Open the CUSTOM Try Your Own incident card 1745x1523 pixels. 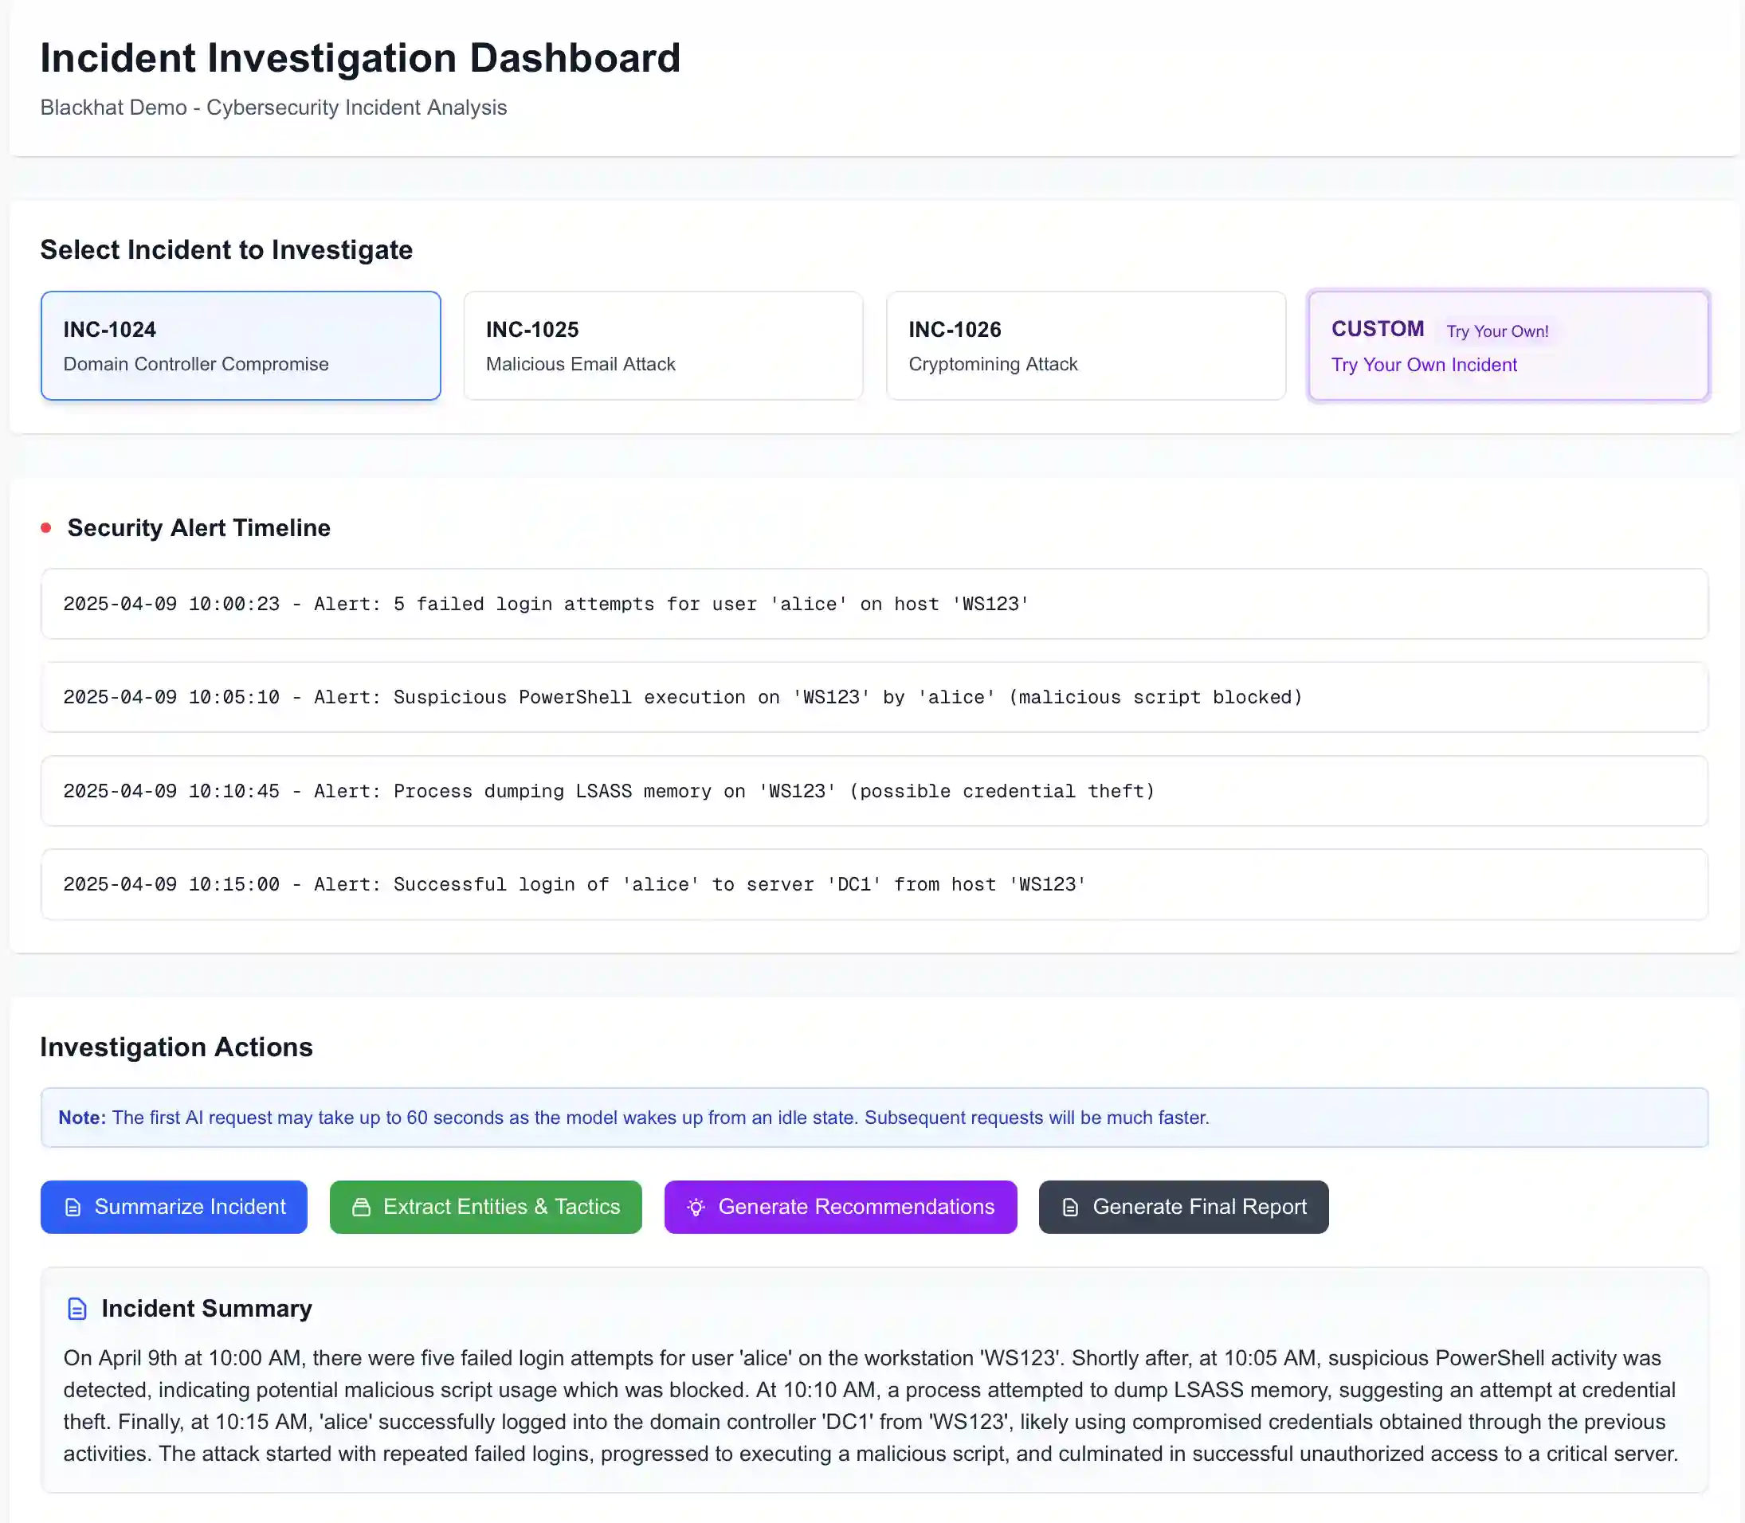(1508, 345)
